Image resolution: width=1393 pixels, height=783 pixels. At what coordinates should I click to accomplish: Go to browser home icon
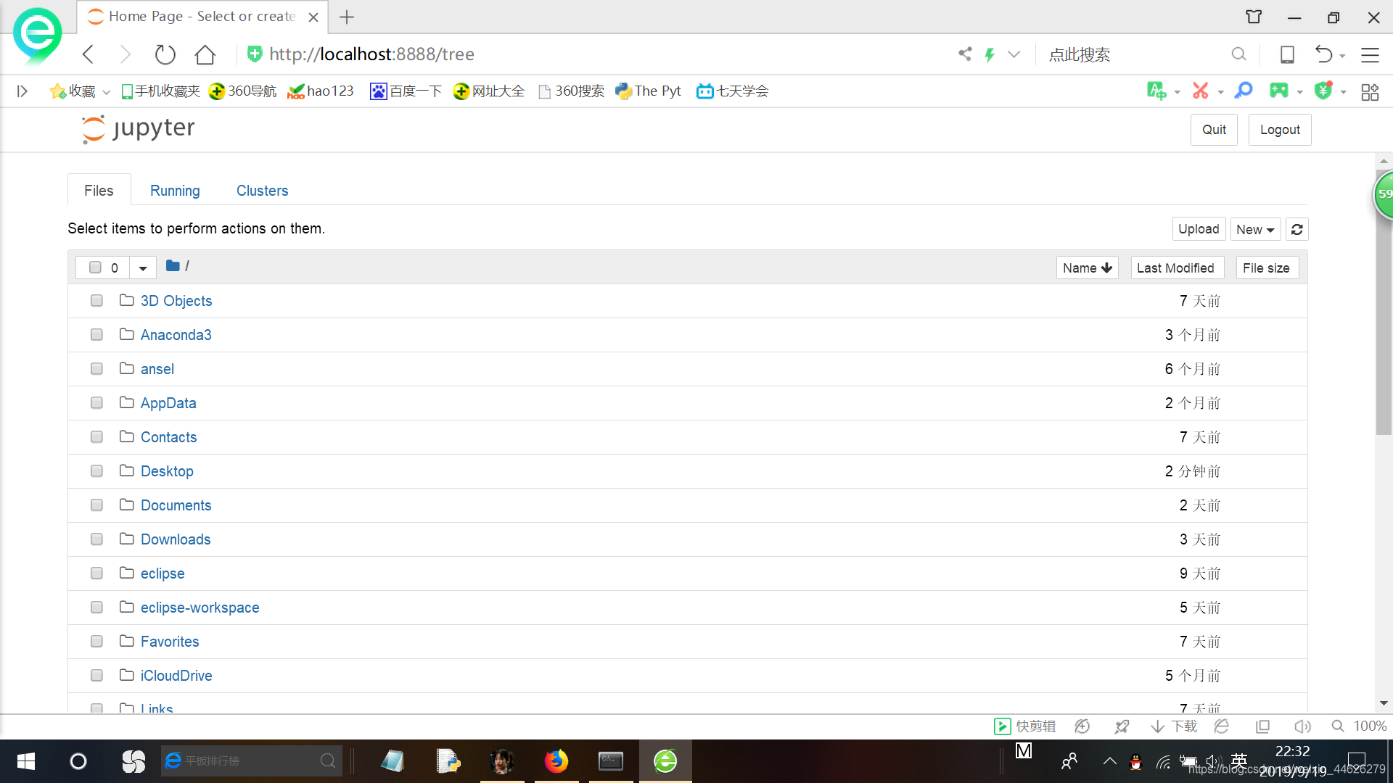(x=205, y=54)
